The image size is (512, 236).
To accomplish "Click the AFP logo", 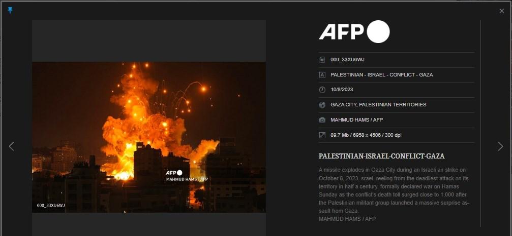I will point(354,31).
